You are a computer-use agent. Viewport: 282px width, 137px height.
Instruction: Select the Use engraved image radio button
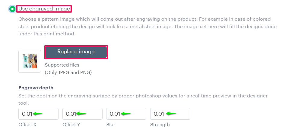[x=12, y=9]
